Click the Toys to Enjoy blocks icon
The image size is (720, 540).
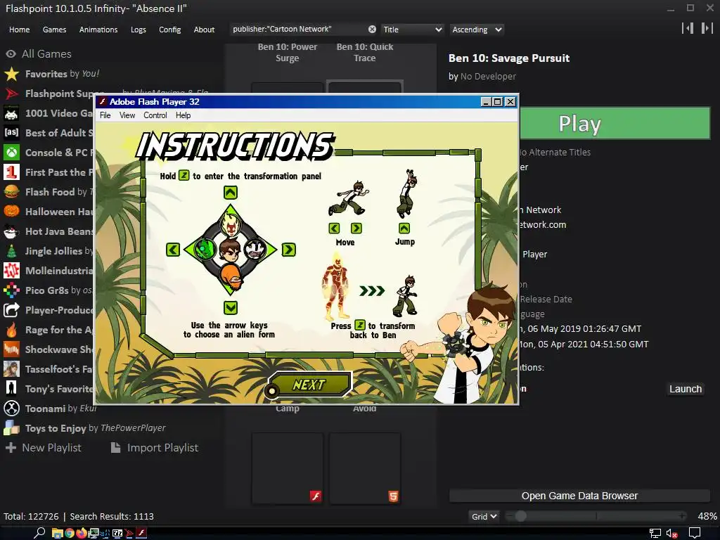11,428
